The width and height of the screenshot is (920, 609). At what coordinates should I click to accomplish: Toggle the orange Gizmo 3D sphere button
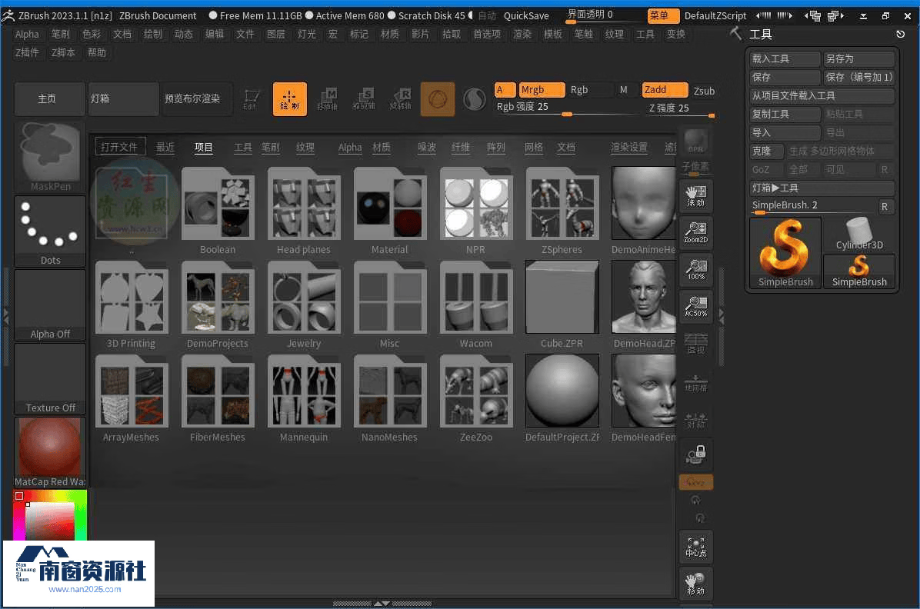coord(437,98)
